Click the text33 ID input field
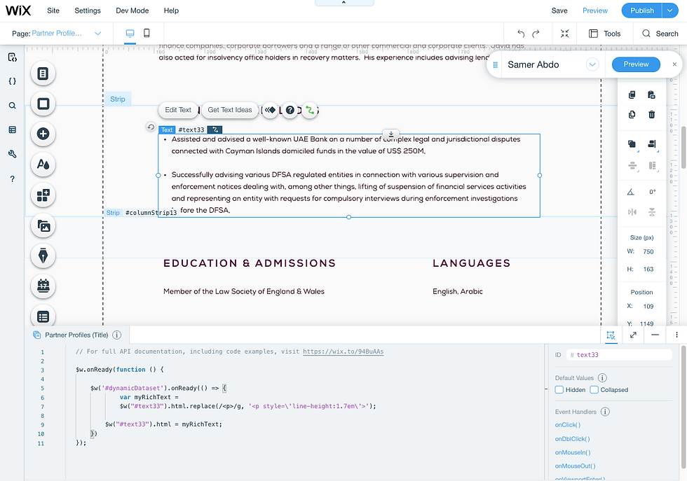 tap(620, 354)
